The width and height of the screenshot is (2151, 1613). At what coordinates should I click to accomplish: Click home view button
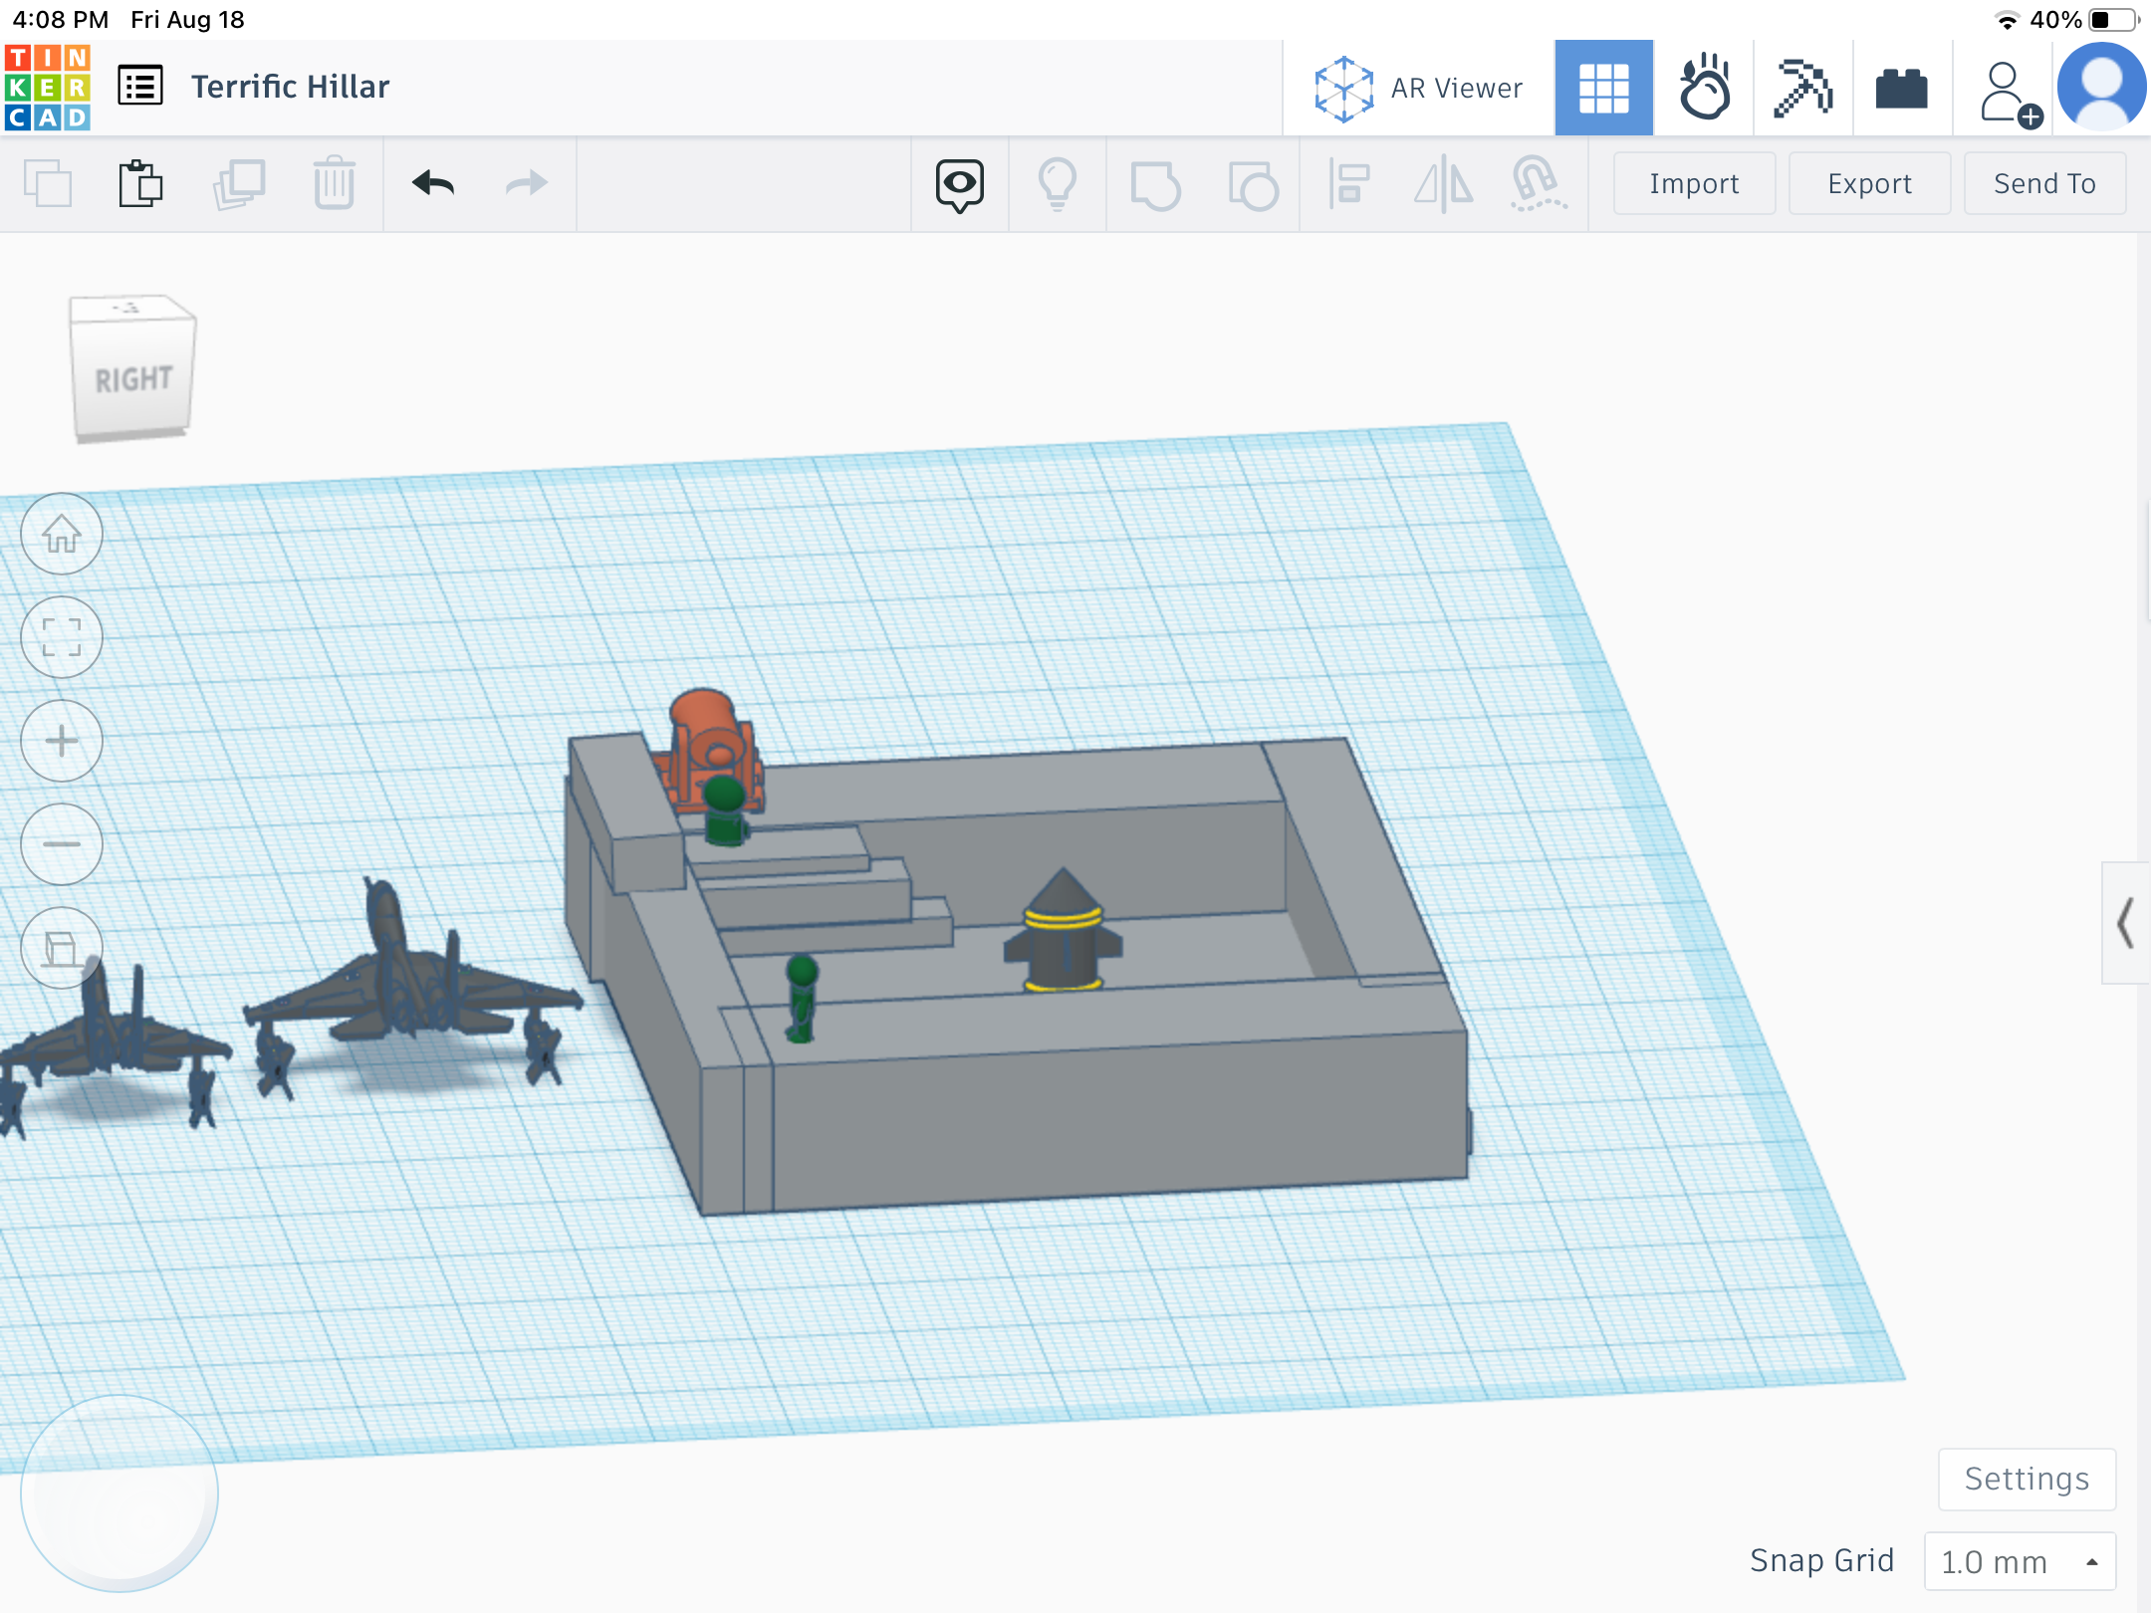[62, 535]
